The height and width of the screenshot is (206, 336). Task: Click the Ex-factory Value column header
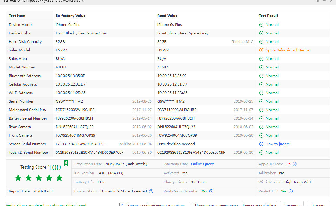pos(70,16)
